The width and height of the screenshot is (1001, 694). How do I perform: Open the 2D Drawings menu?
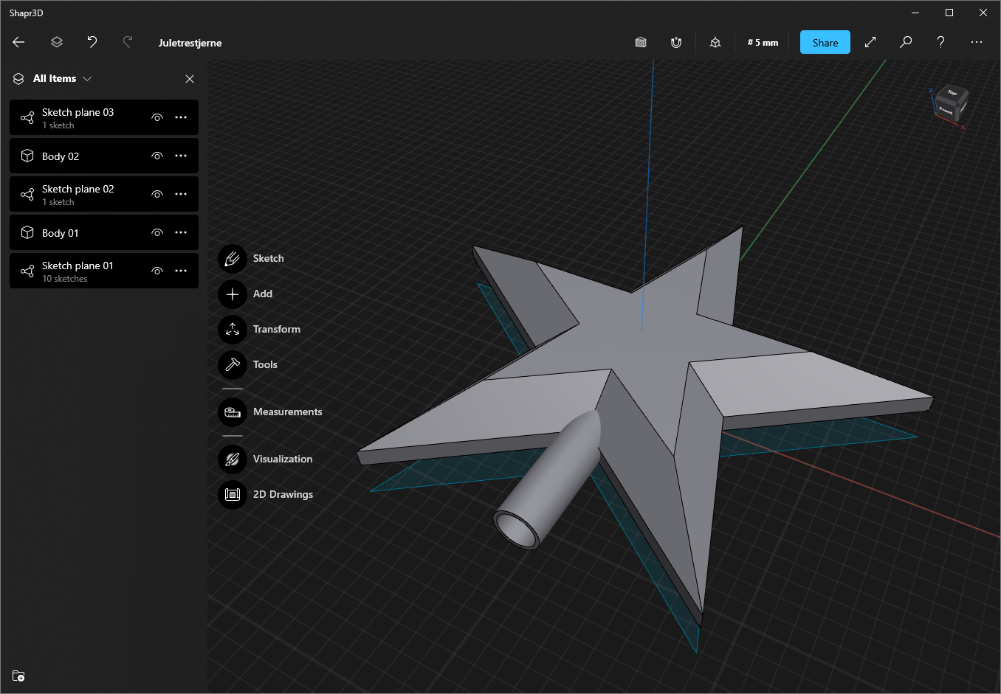233,495
